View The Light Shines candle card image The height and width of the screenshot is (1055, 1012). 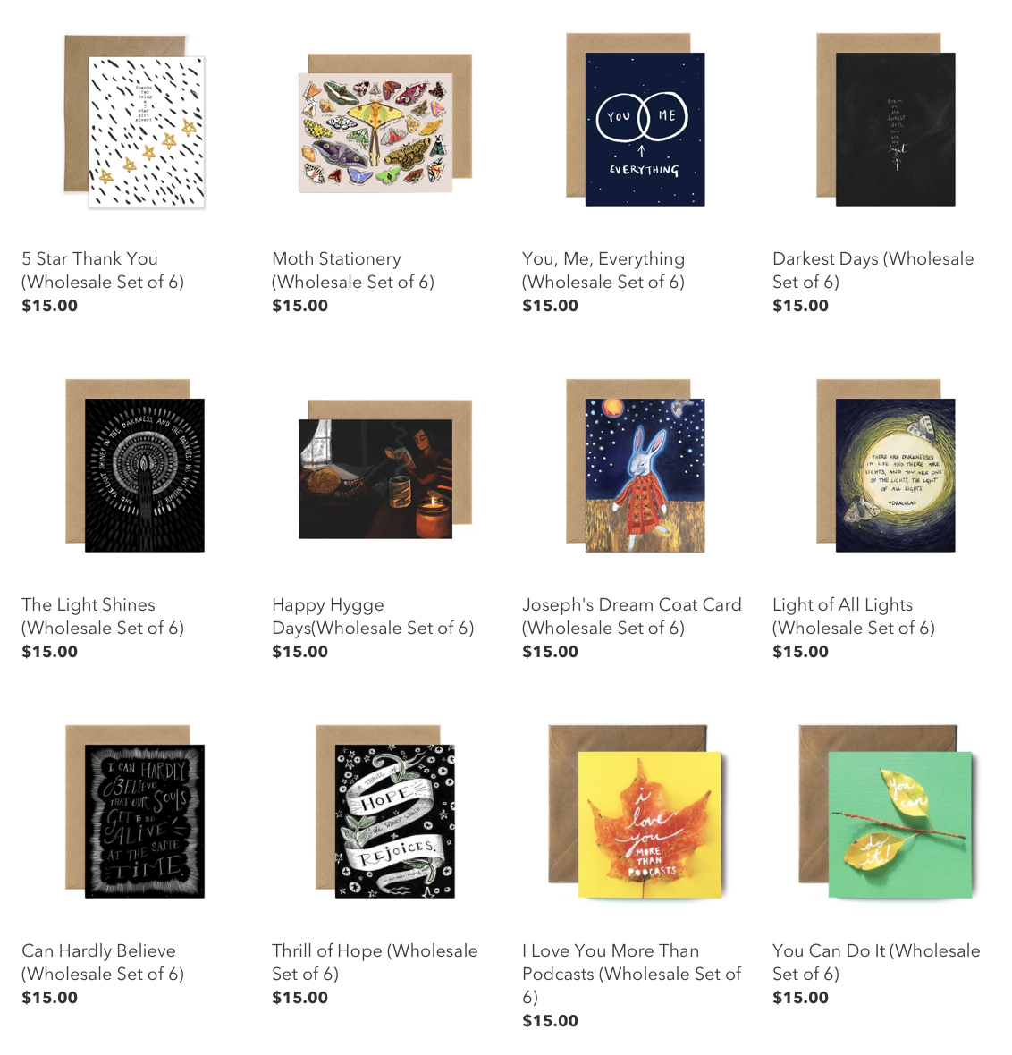[x=135, y=466]
